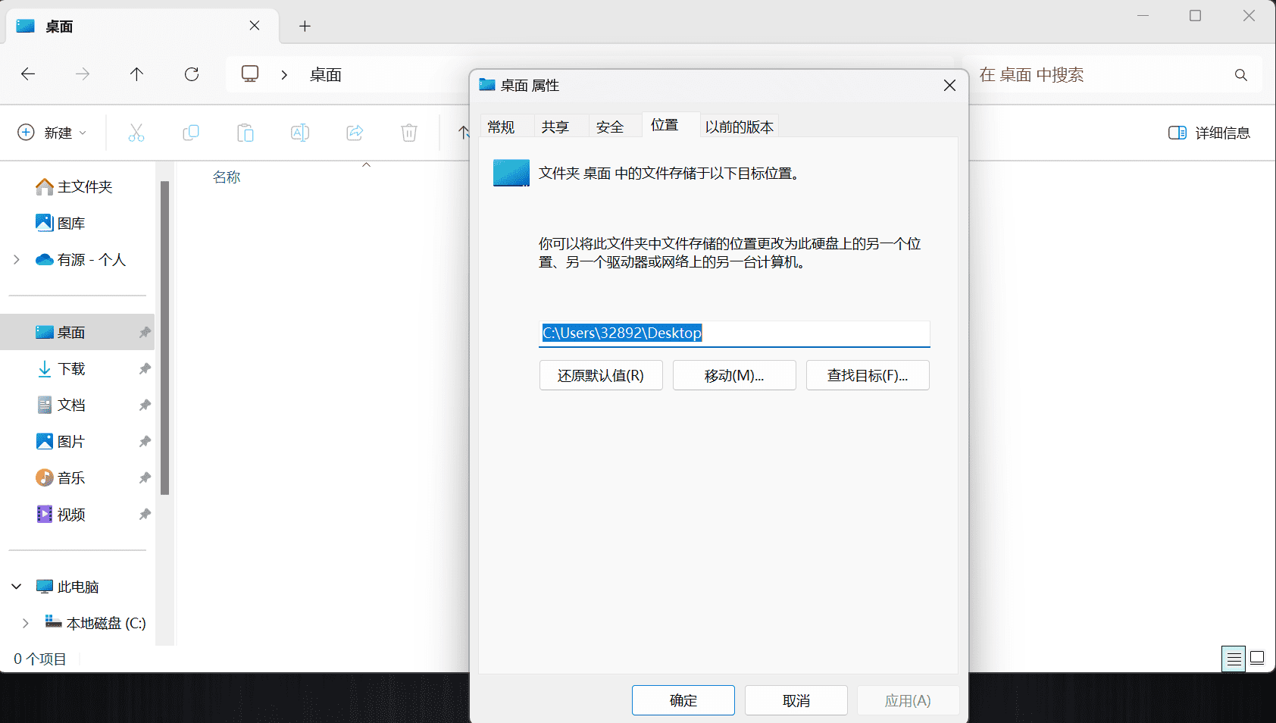Open 主文件夹 in the sidebar

(x=74, y=186)
